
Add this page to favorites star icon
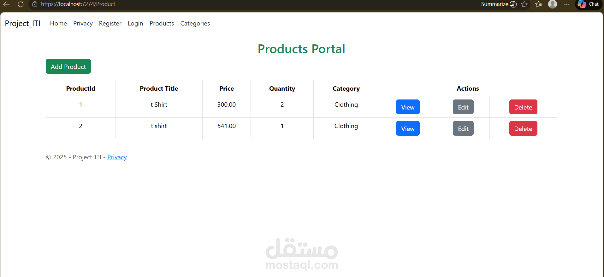524,4
